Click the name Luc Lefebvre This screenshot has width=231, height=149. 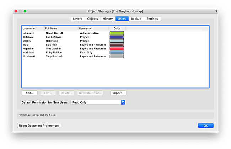point(54,37)
